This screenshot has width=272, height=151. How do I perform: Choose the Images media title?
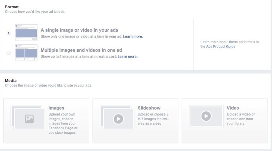coord(56,108)
